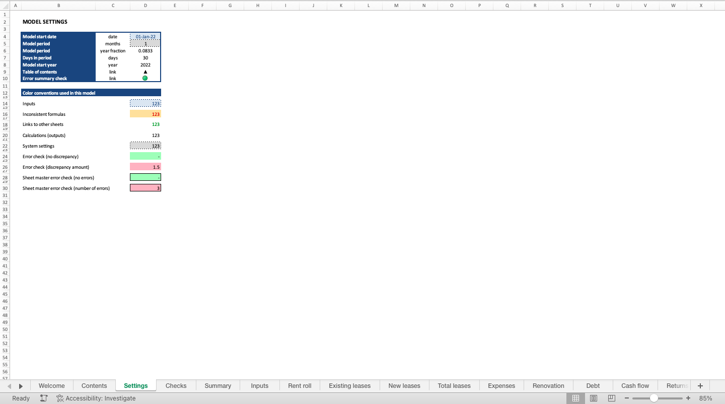Image resolution: width=725 pixels, height=404 pixels.
Task: Open the Checks sheet tab
Action: [176, 386]
